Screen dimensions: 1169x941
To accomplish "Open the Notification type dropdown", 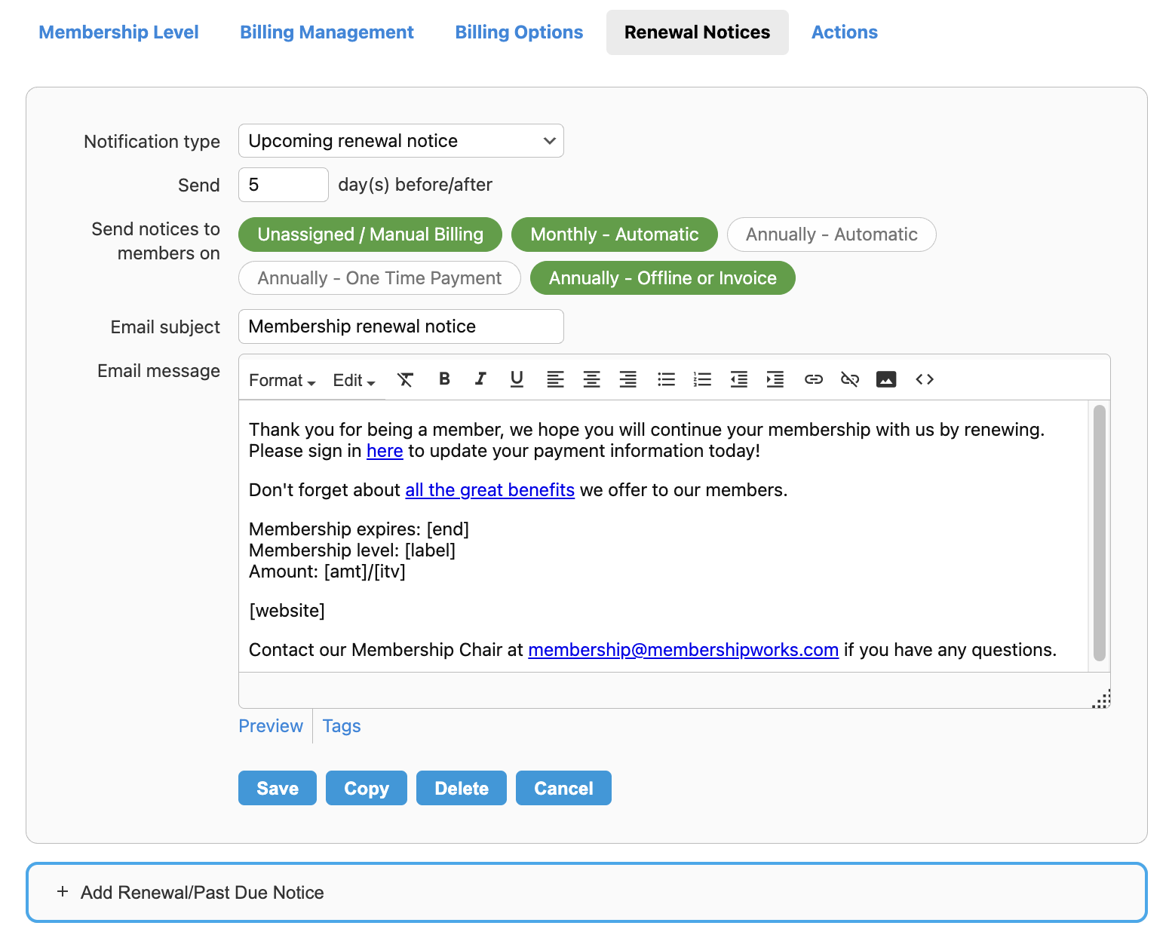I will point(400,141).
